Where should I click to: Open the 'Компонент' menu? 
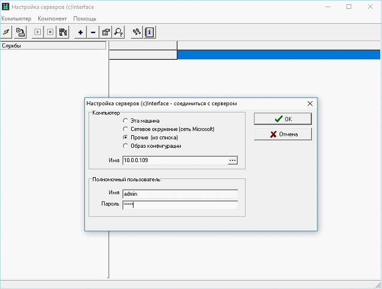[52, 19]
